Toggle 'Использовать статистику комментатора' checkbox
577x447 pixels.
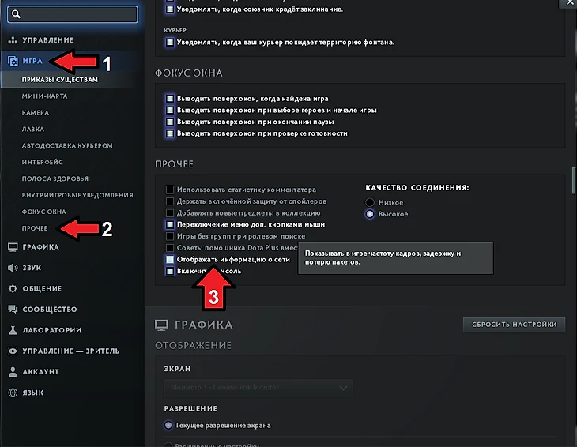click(170, 190)
